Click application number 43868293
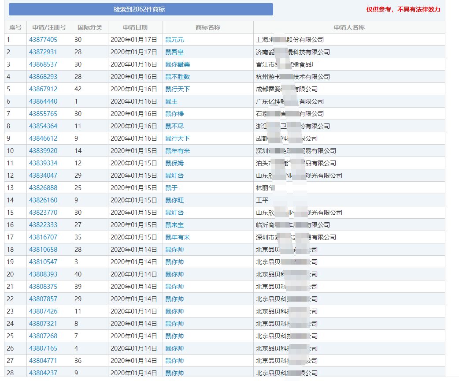Image resolution: width=459 pixels, height=381 pixels. [43, 77]
